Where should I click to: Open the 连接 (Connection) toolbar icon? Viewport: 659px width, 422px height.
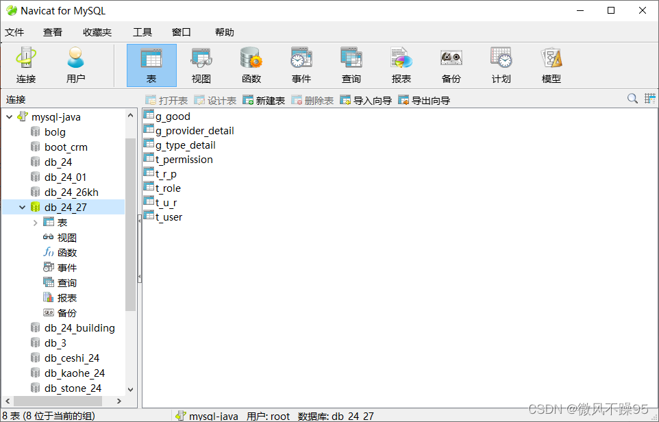click(25, 64)
